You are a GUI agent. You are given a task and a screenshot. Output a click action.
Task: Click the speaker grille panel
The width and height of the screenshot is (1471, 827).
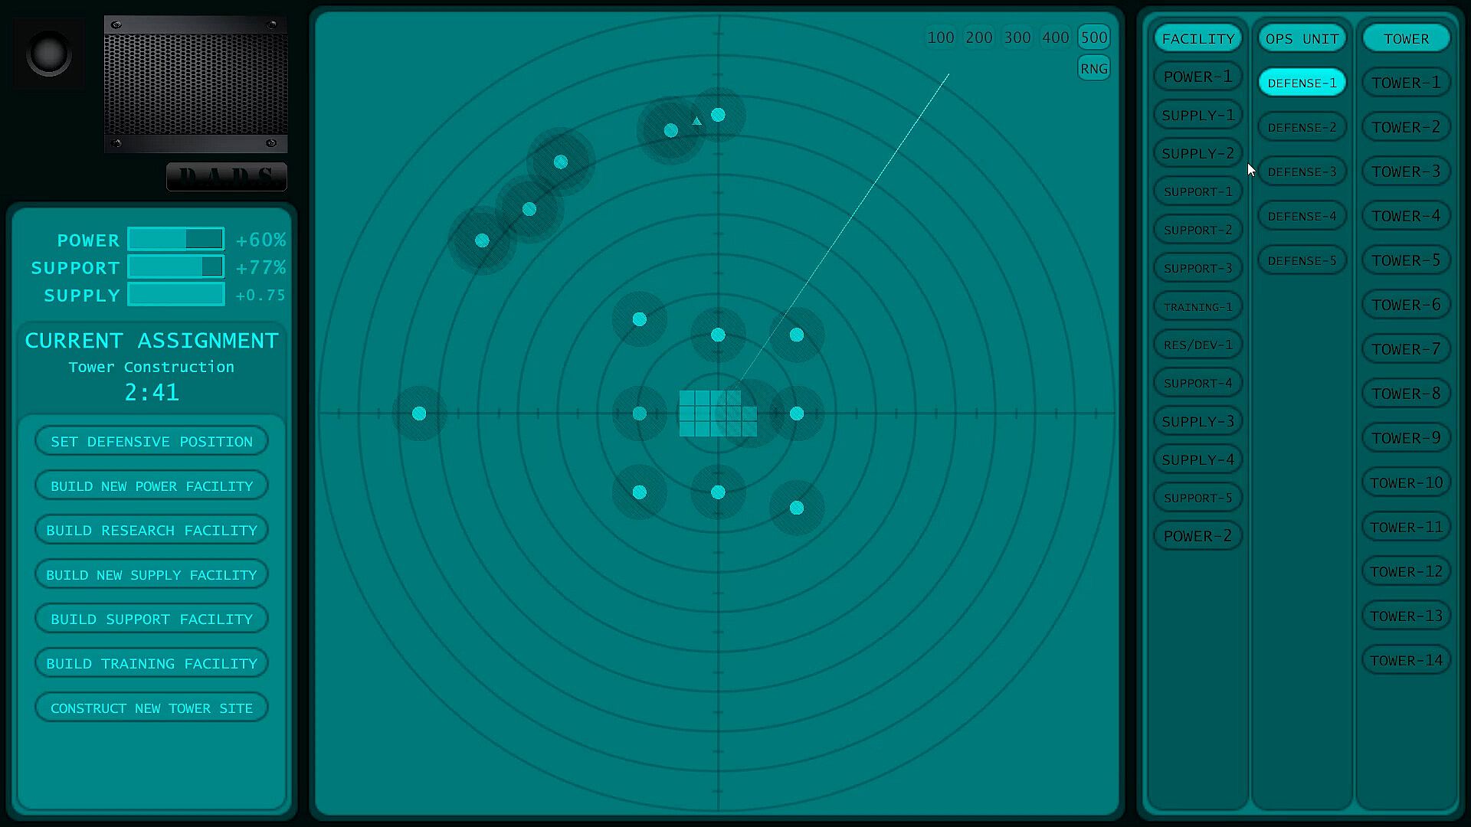[x=196, y=84]
